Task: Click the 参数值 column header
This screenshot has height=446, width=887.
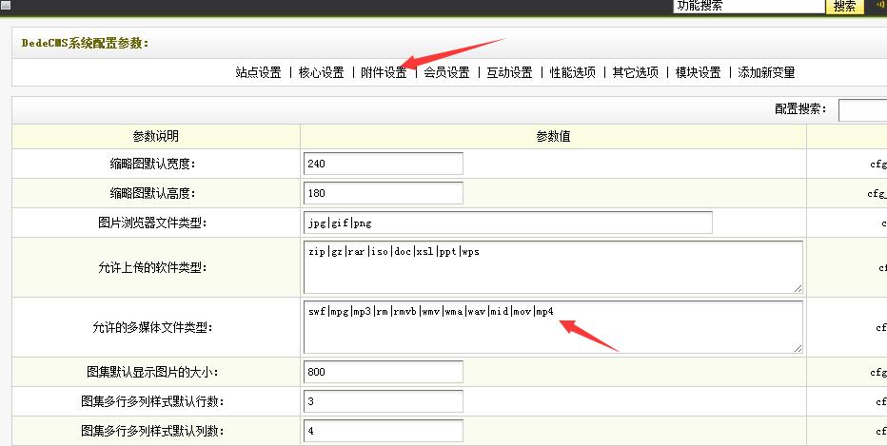Action: pos(553,136)
